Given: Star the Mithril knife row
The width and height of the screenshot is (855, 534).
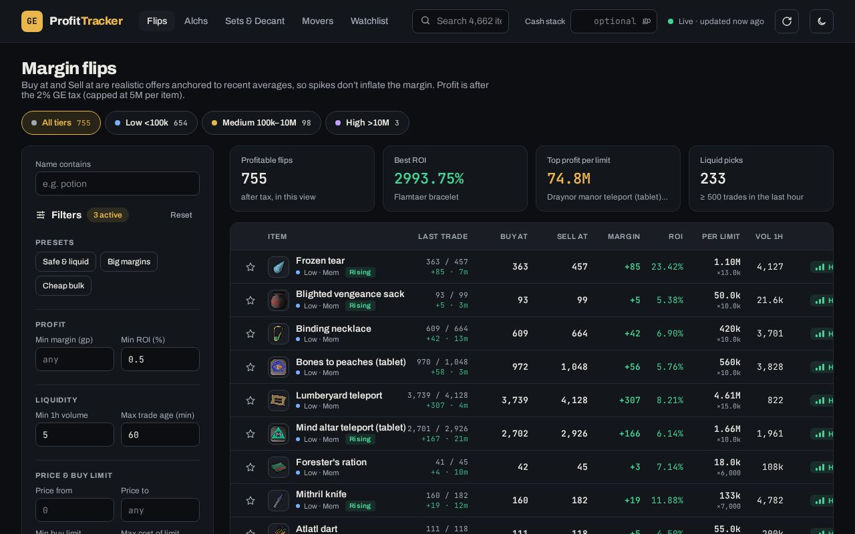Looking at the screenshot, I should pos(250,501).
